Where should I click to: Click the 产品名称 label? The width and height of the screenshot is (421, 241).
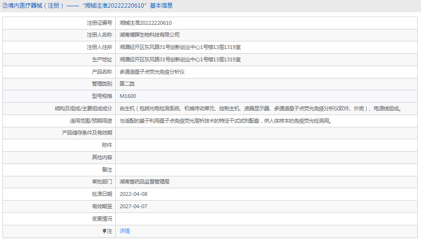pos(102,72)
